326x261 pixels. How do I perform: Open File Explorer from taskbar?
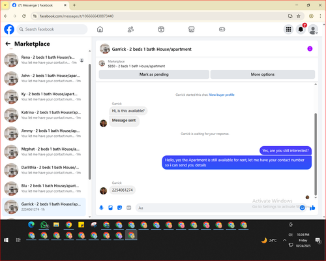click(x=56, y=224)
